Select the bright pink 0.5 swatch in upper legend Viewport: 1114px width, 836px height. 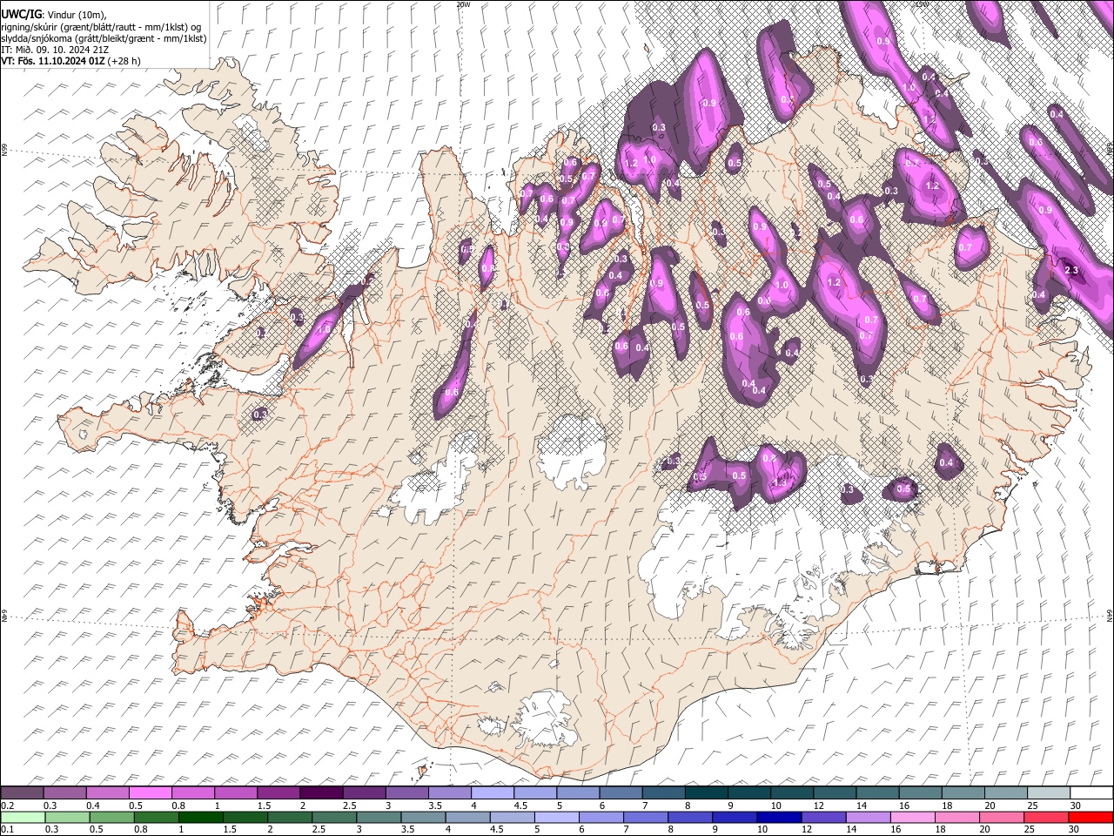tap(150, 793)
